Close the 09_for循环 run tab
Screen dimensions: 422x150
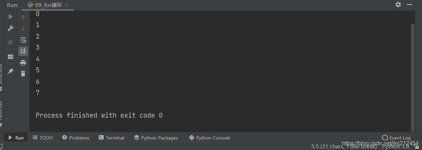tap(67, 5)
